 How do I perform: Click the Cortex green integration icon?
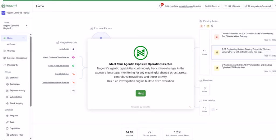click(73, 66)
